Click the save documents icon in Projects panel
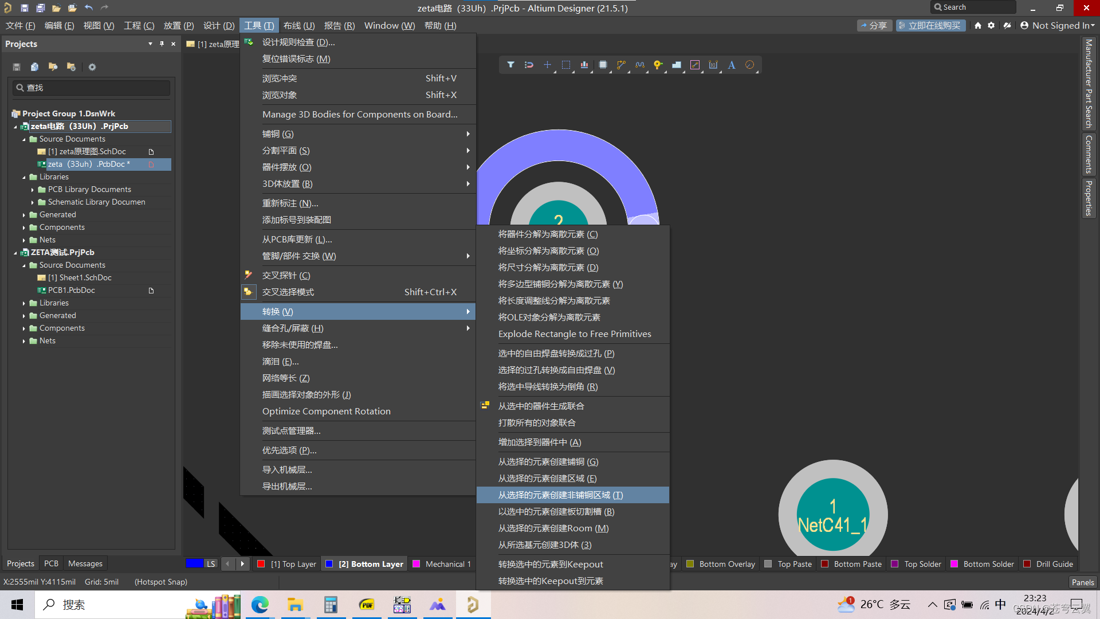Viewport: 1100px width, 619px height. pos(16,67)
